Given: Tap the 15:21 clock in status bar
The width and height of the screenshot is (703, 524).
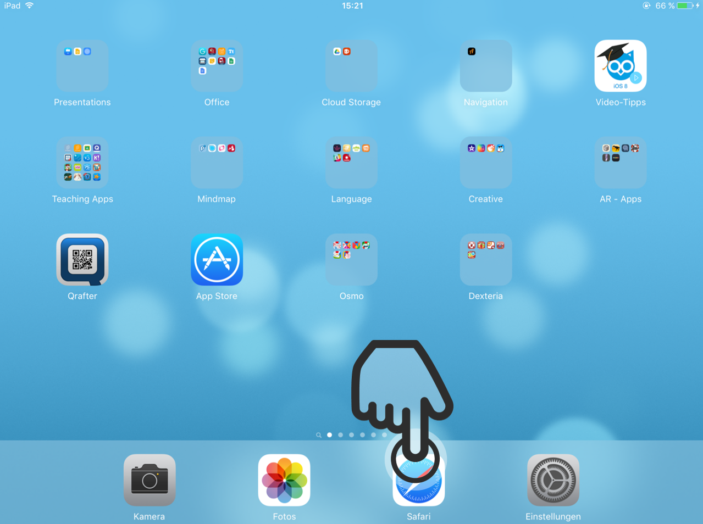Looking at the screenshot, I should point(352,5).
